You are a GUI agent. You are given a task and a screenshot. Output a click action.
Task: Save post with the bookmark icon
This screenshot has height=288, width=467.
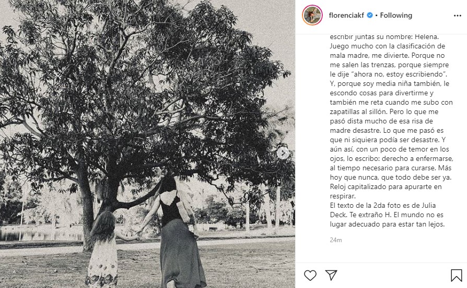pos(456,275)
